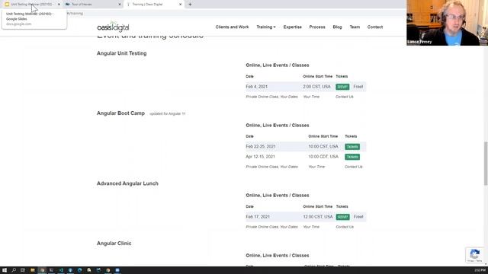
Task: Close the Unit Testing Webinar tab
Action: [59, 5]
